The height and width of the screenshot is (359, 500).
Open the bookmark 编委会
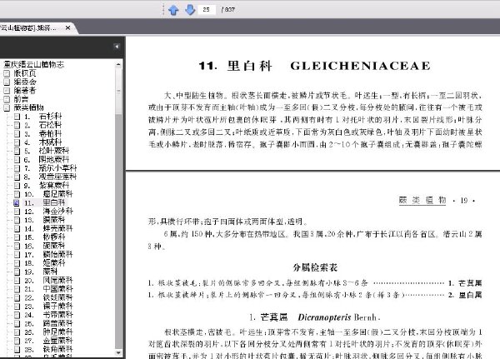tap(25, 82)
